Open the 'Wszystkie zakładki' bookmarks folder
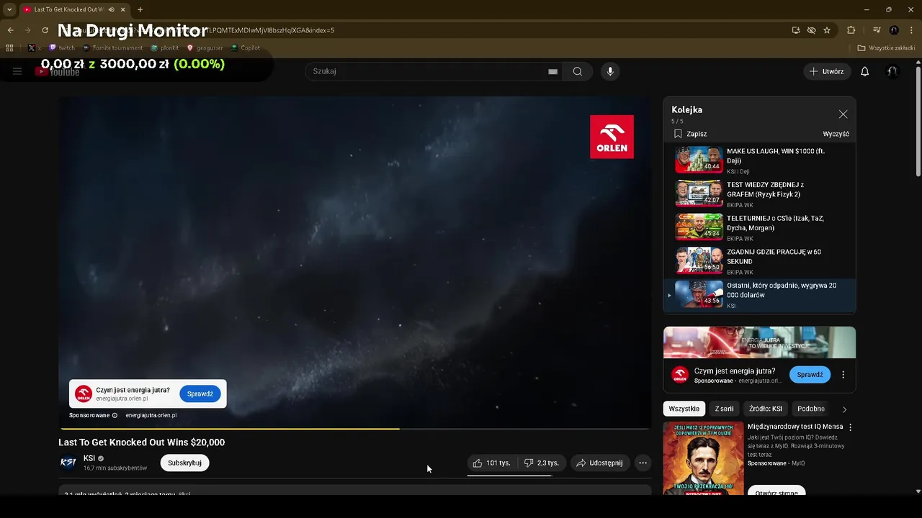The height and width of the screenshot is (518, 922). pyautogui.click(x=887, y=48)
